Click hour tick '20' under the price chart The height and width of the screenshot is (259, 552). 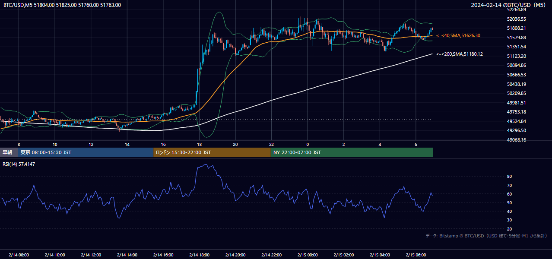[235, 144]
